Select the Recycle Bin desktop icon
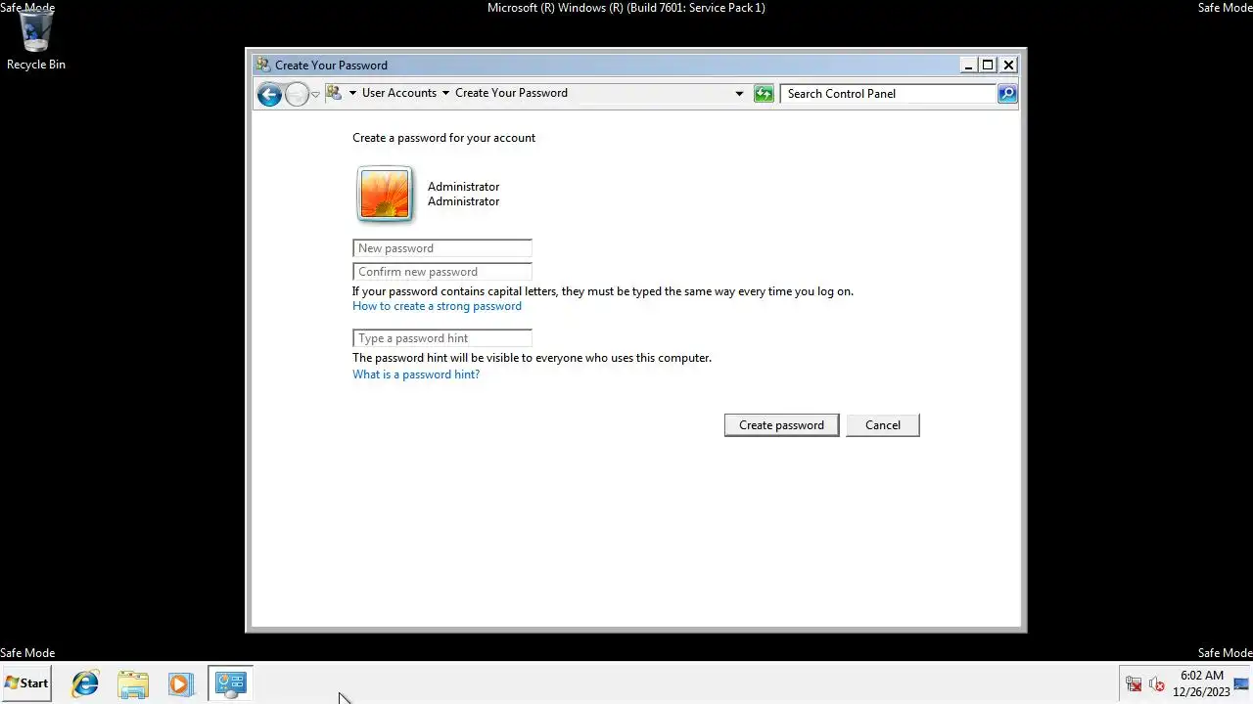This screenshot has width=1253, height=704. coord(36,42)
